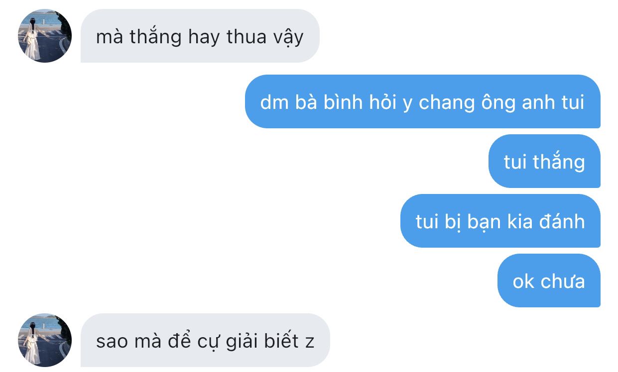
Task: Tap the "tui bị bạn kia đánh" bubble
Action: point(500,221)
